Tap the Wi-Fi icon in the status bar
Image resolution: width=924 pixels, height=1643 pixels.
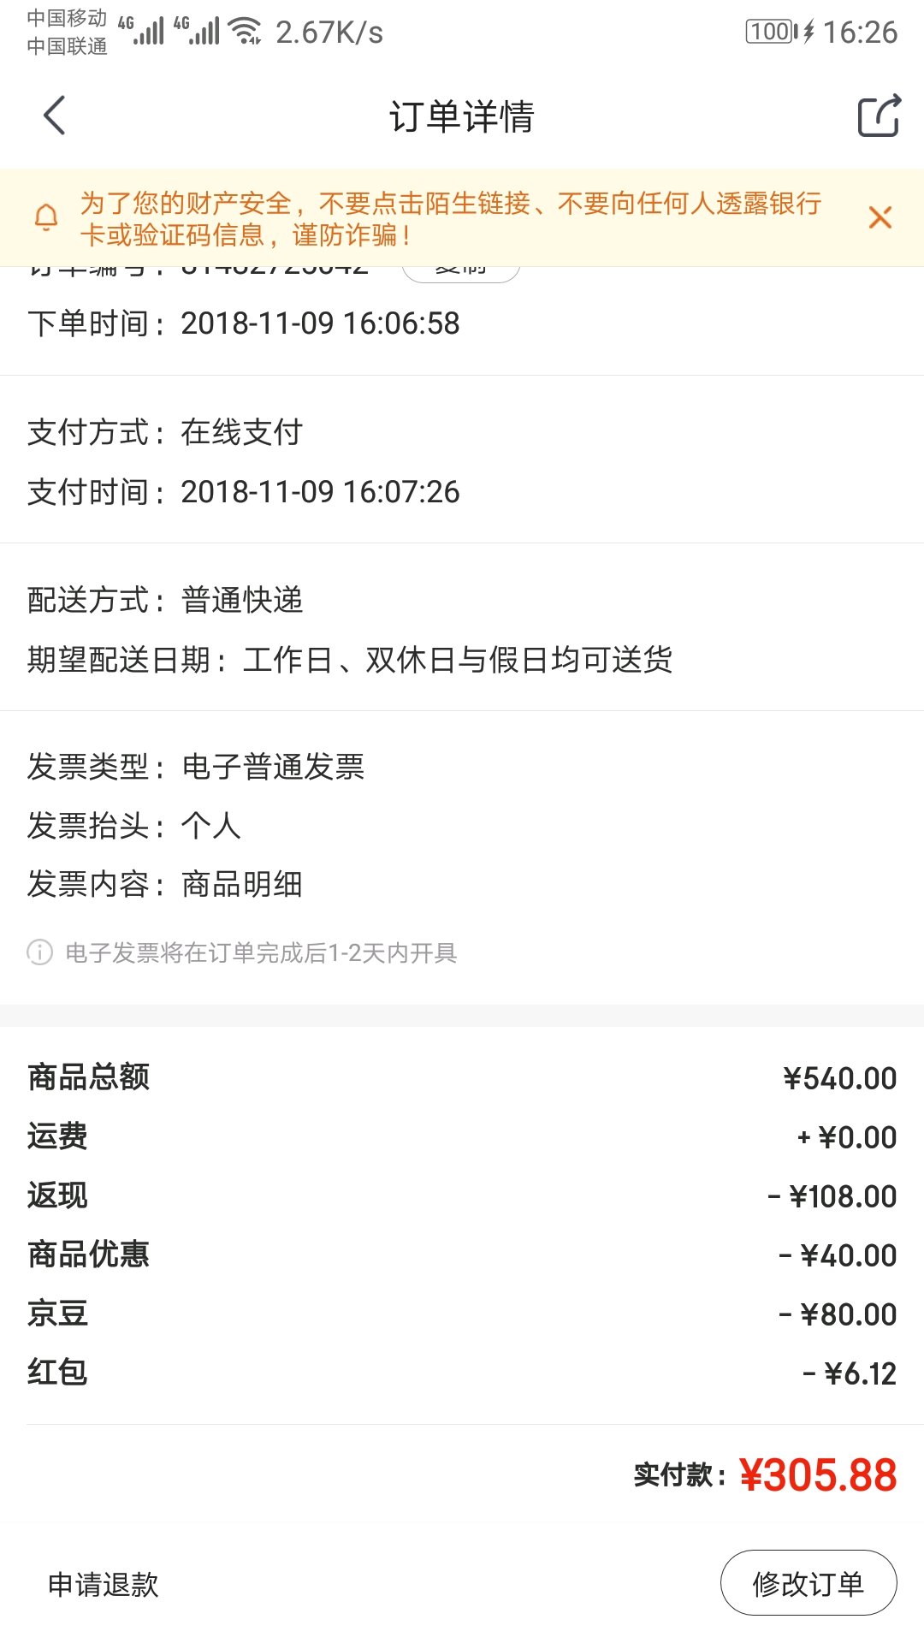tap(246, 32)
